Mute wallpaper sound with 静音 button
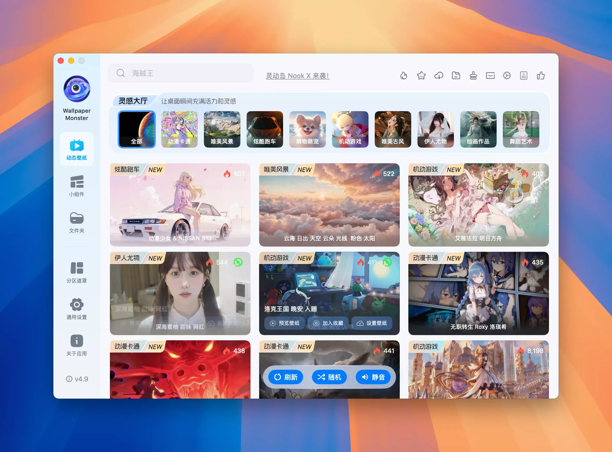The width and height of the screenshot is (612, 452). pos(373,377)
